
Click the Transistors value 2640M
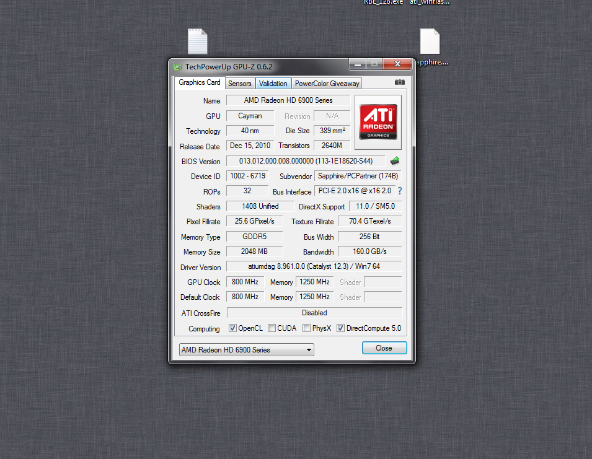tap(332, 146)
